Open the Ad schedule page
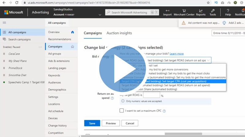Viewport: 245px width, 137px height. [x=56, y=111]
